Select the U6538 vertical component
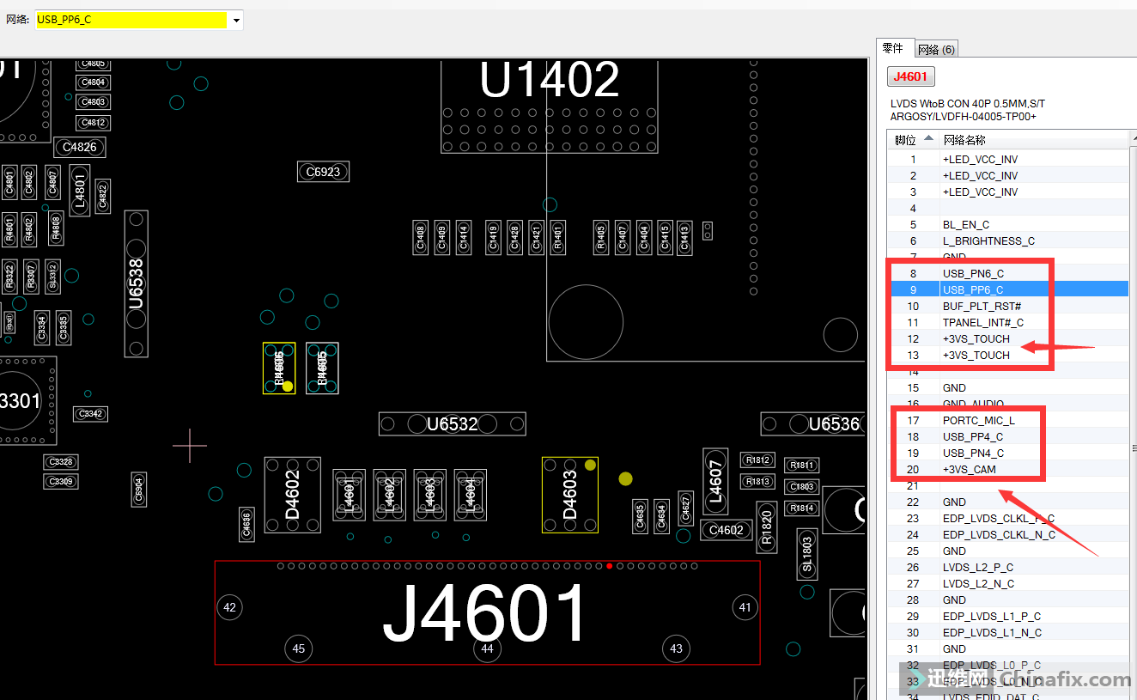This screenshot has width=1137, height=700. (136, 284)
